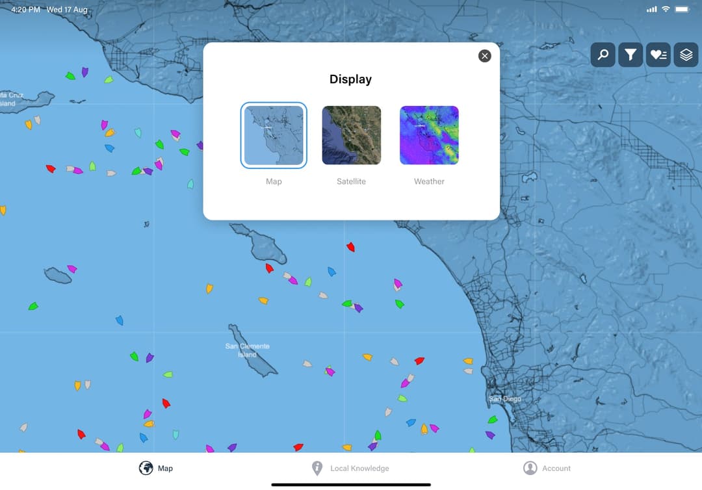The image size is (702, 490).
Task: Open the vessel filter icon
Action: 630,55
